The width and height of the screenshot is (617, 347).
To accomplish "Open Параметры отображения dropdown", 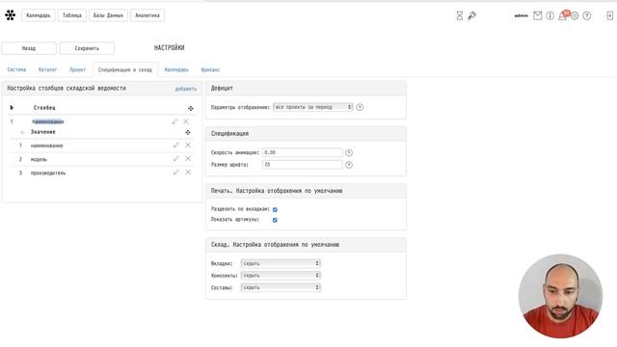I will (312, 107).
